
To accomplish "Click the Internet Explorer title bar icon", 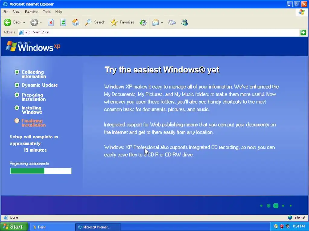I will (5, 4).
